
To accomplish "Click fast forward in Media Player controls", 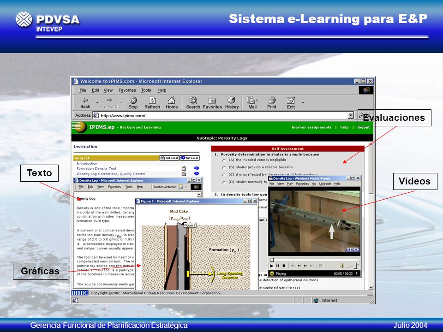I will point(305,266).
